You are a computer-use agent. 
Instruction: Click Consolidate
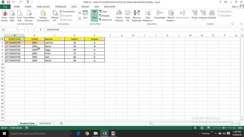(160, 15)
